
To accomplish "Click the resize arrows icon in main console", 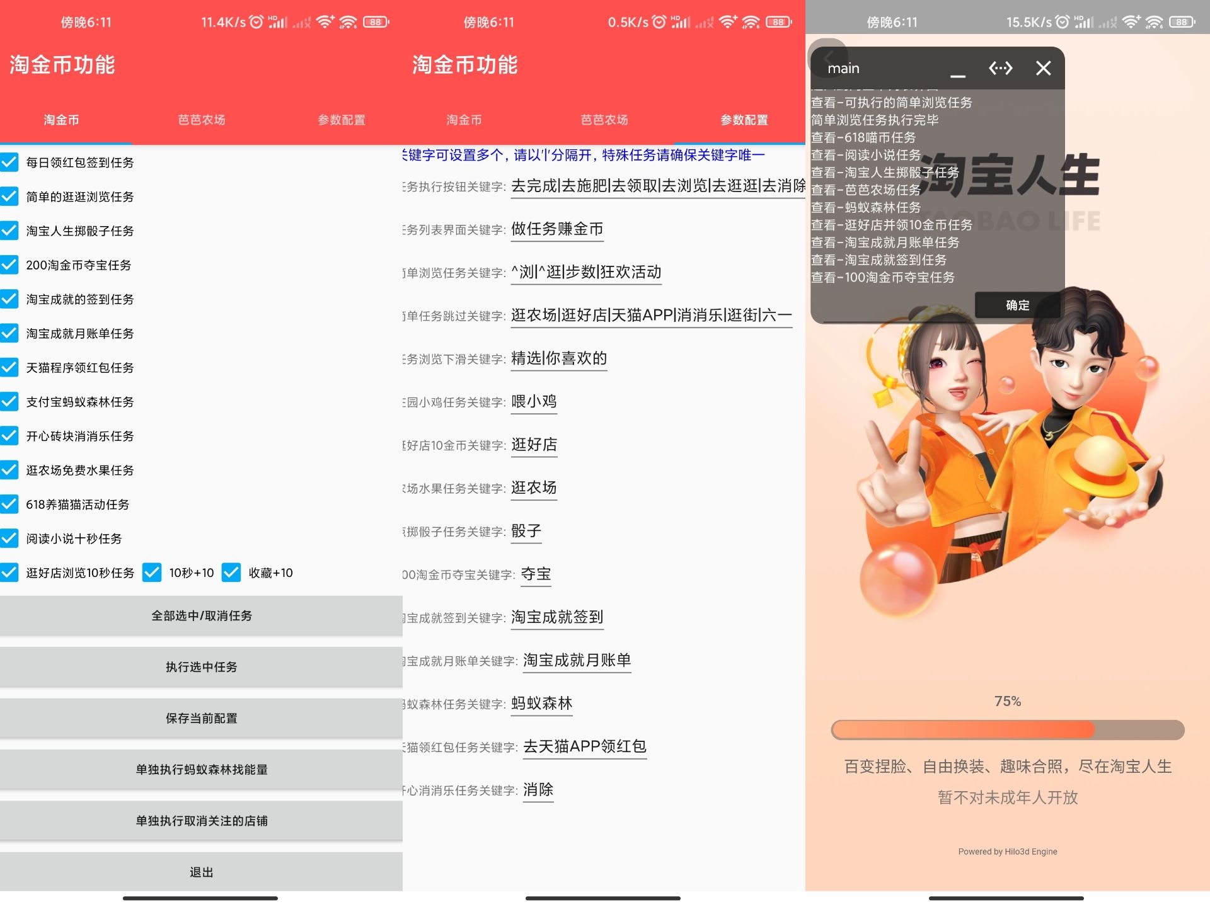I will (1000, 68).
